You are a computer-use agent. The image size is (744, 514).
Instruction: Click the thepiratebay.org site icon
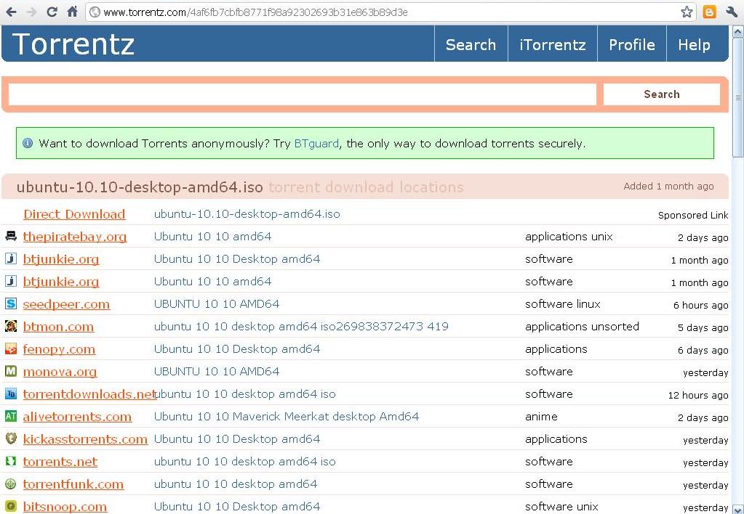point(10,236)
